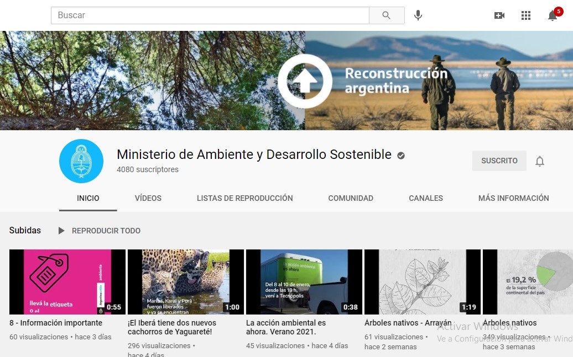Switch to the INICIO tab
The width and height of the screenshot is (573, 357).
[88, 198]
